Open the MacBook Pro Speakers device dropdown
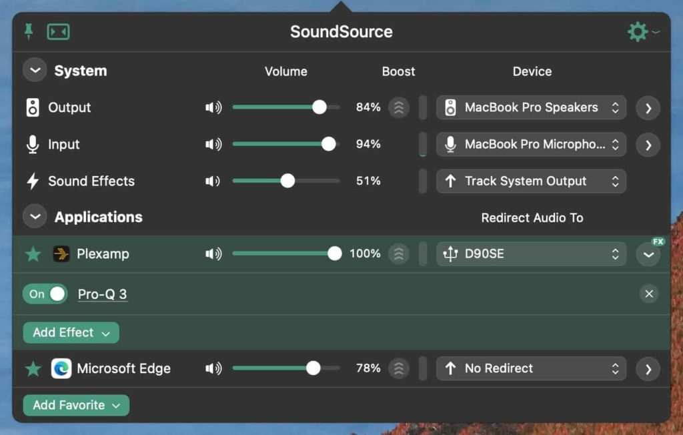Screen dimensions: 683x435 pyautogui.click(x=531, y=107)
